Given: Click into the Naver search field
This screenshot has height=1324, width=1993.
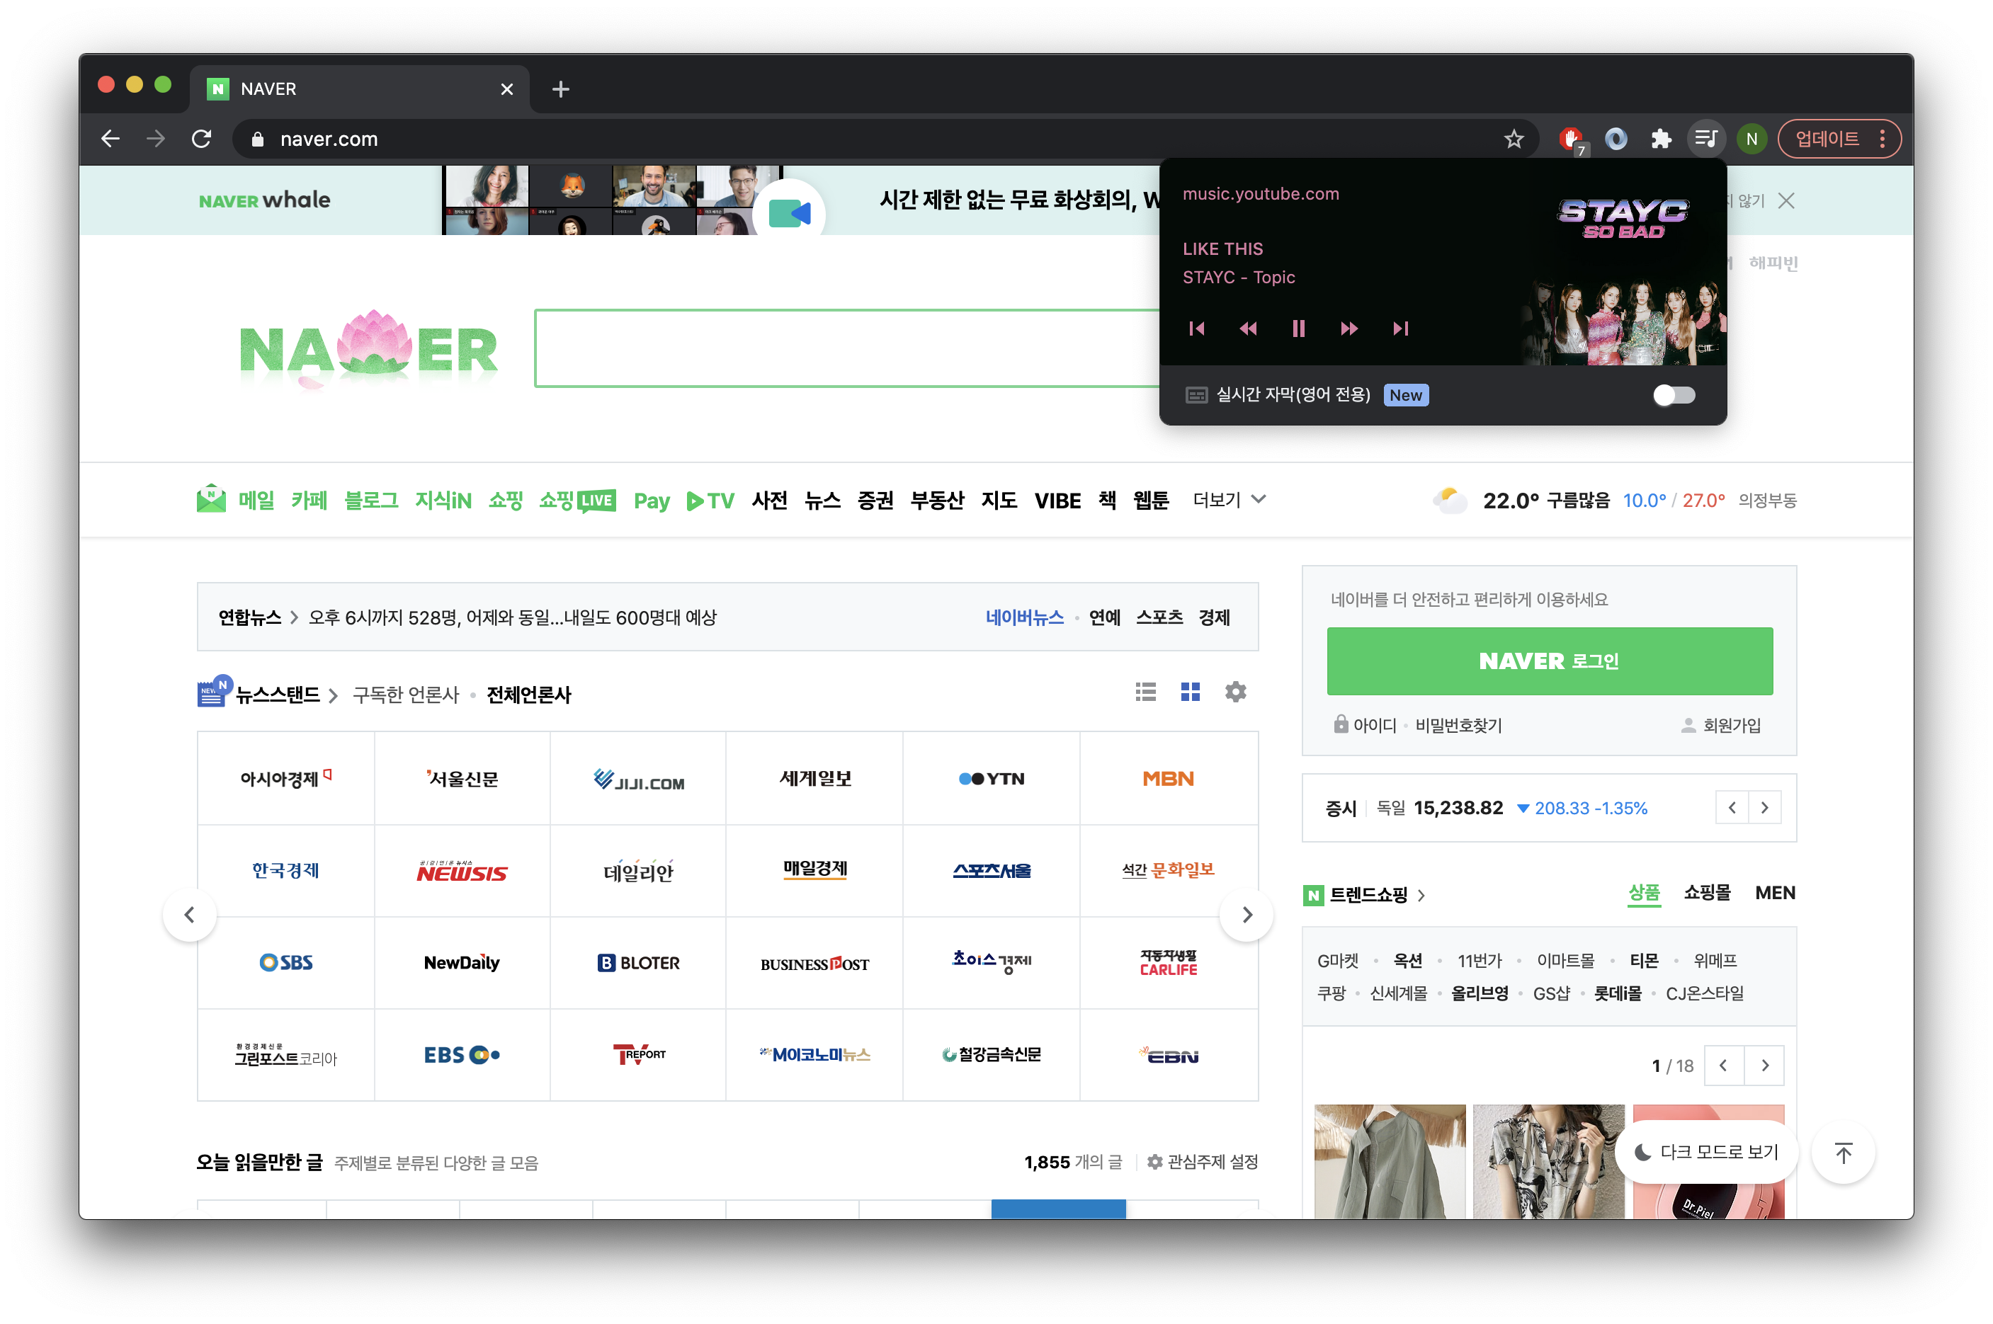Looking at the screenshot, I should (844, 349).
